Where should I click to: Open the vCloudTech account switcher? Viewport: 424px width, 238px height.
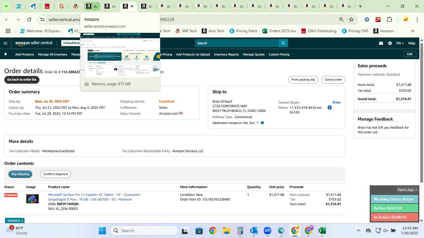click(71, 43)
